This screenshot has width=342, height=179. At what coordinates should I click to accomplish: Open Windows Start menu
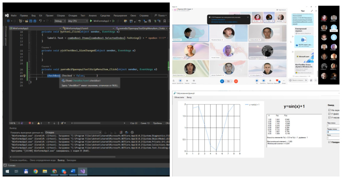(7, 171)
